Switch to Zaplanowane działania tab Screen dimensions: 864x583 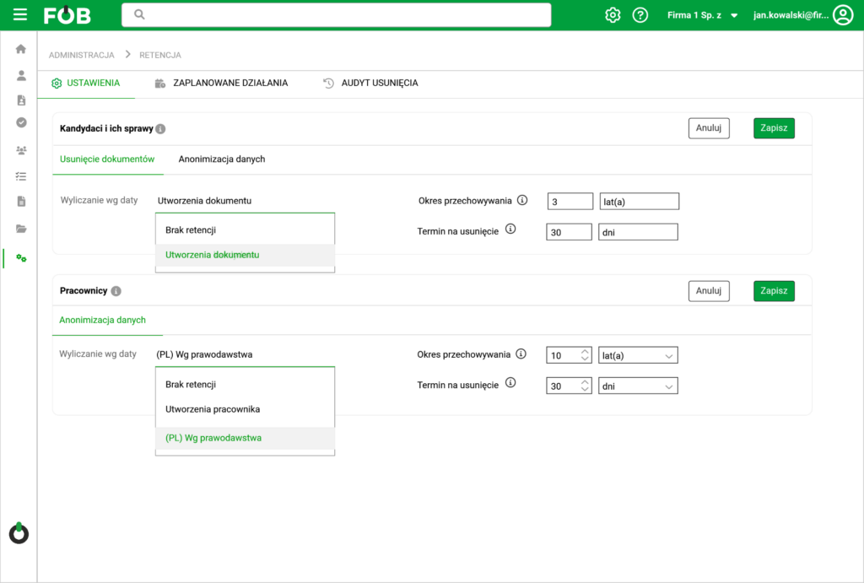pos(222,84)
